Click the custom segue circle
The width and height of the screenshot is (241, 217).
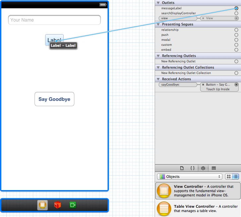236,45
